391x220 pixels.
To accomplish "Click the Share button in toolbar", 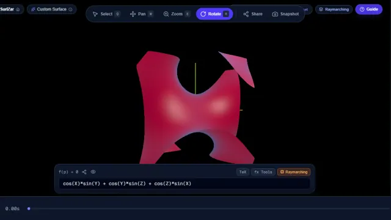I will coord(253,14).
